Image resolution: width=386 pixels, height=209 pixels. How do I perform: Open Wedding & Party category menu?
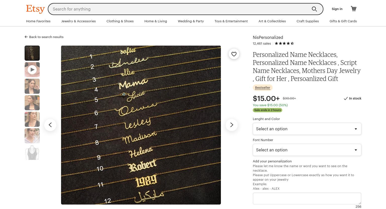[191, 21]
